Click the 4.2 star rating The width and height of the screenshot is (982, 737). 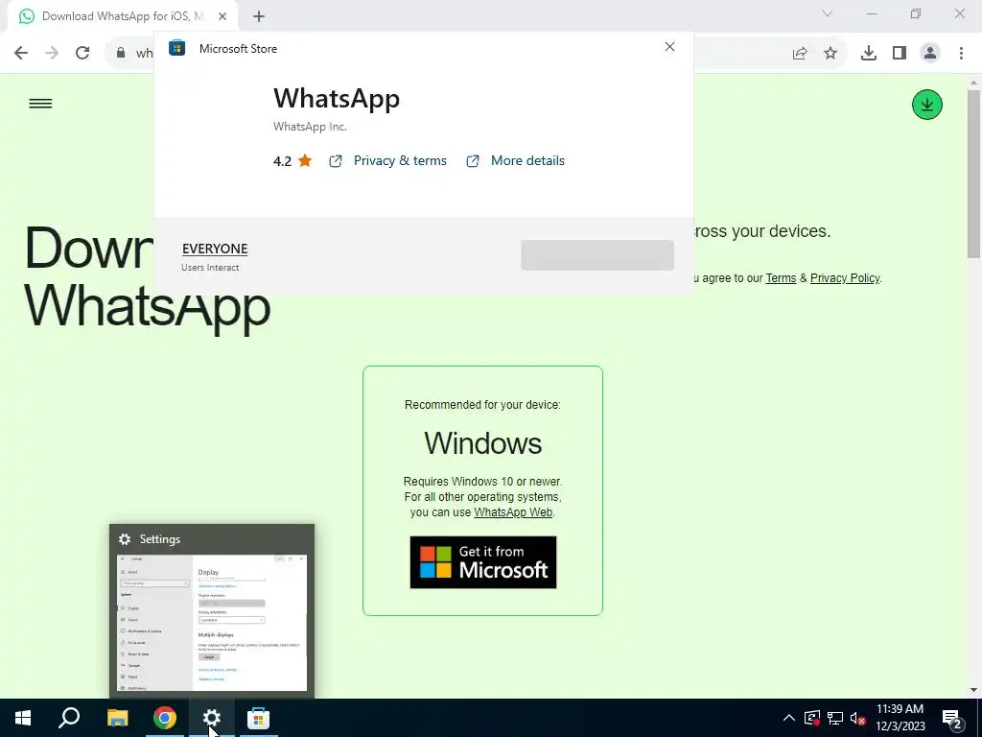coord(292,161)
